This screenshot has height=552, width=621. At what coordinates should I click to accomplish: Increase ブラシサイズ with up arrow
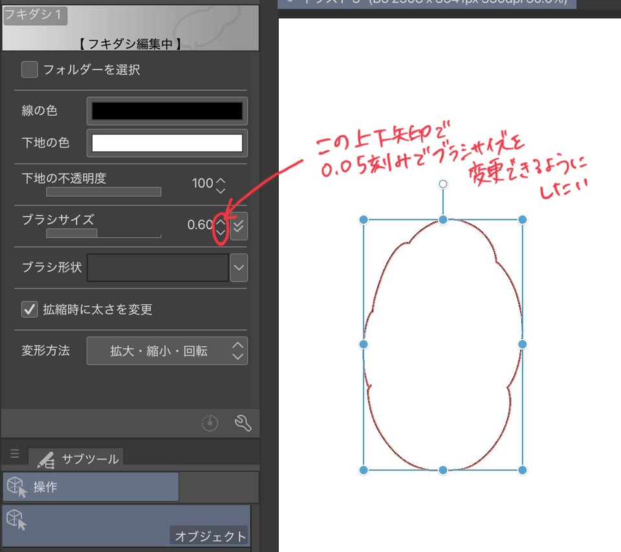(221, 222)
